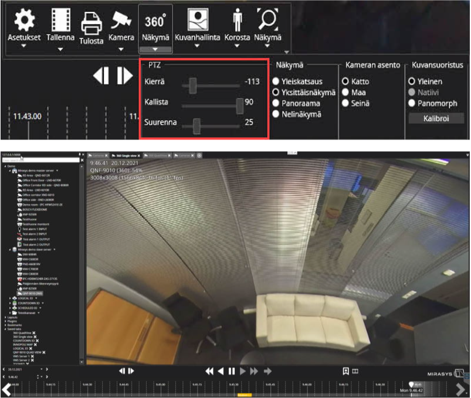
Task: Select the Panoraama view option
Action: coord(276,103)
